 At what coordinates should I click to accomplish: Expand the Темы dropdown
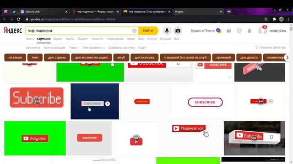coord(74,48)
